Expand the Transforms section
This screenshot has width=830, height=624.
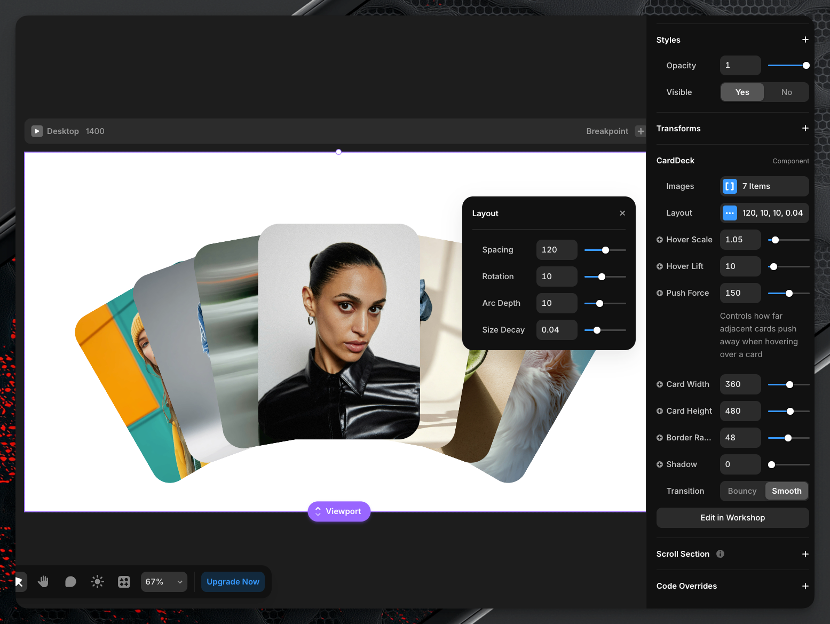tap(805, 129)
